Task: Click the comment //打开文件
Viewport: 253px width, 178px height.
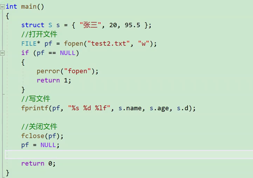Action: coord(39,34)
